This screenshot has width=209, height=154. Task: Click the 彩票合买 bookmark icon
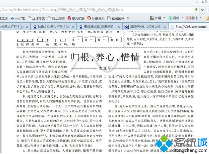[89, 18]
